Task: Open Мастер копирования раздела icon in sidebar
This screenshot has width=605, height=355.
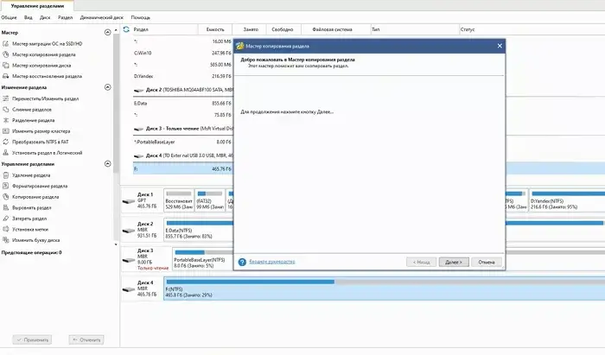Action: click(6, 54)
